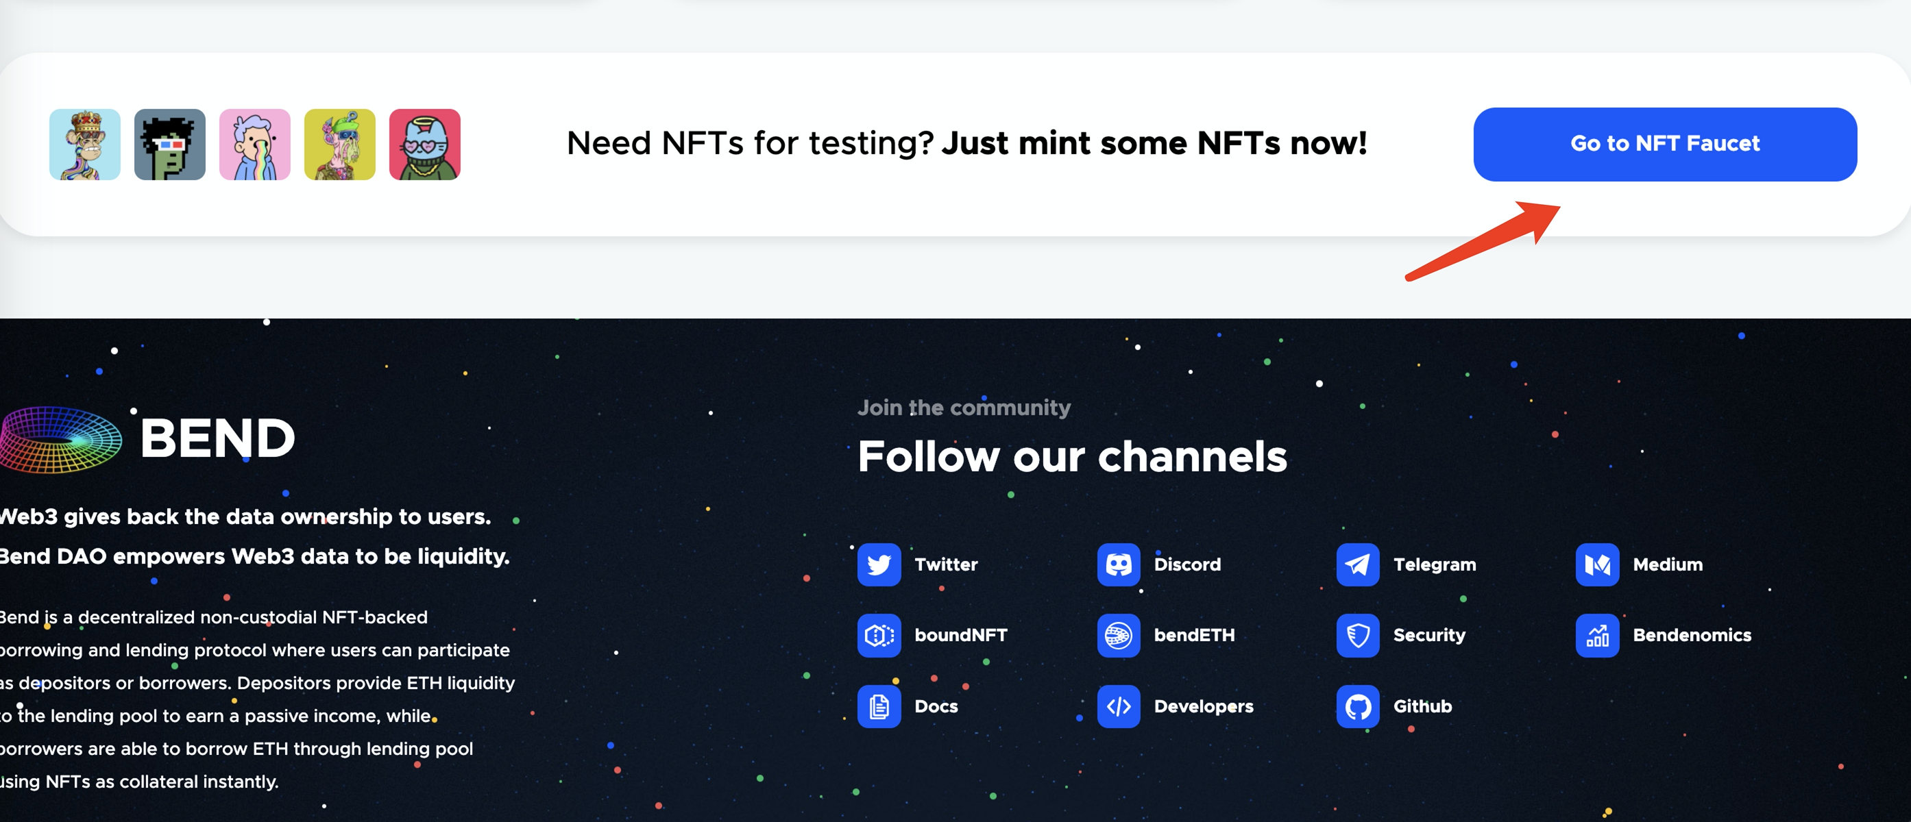Viewport: 1911px width, 822px height.
Task: Open the Developers text link
Action: pyautogui.click(x=1203, y=706)
